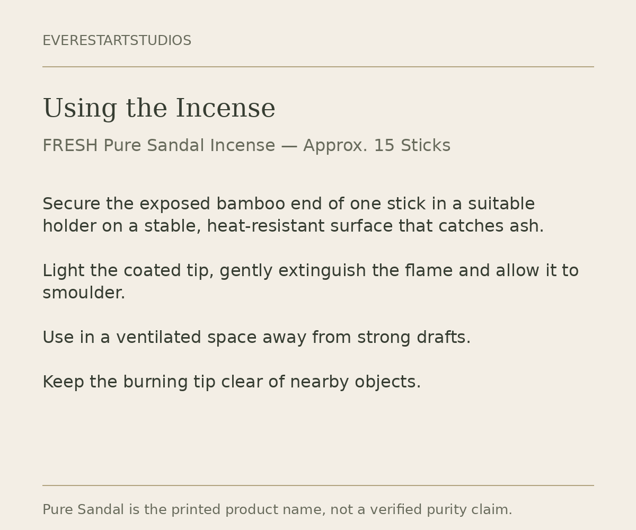
Task: Click the Light the coated tip paragraph
Action: 311,282
